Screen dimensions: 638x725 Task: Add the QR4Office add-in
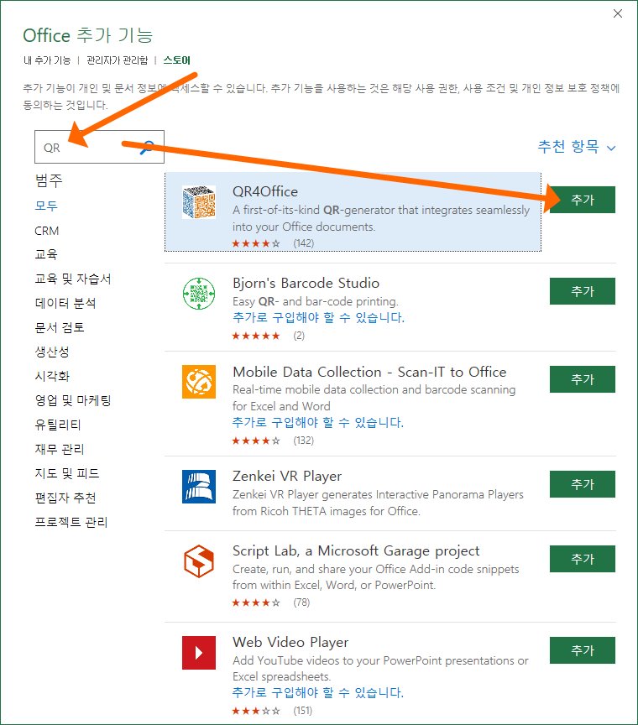[x=583, y=200]
